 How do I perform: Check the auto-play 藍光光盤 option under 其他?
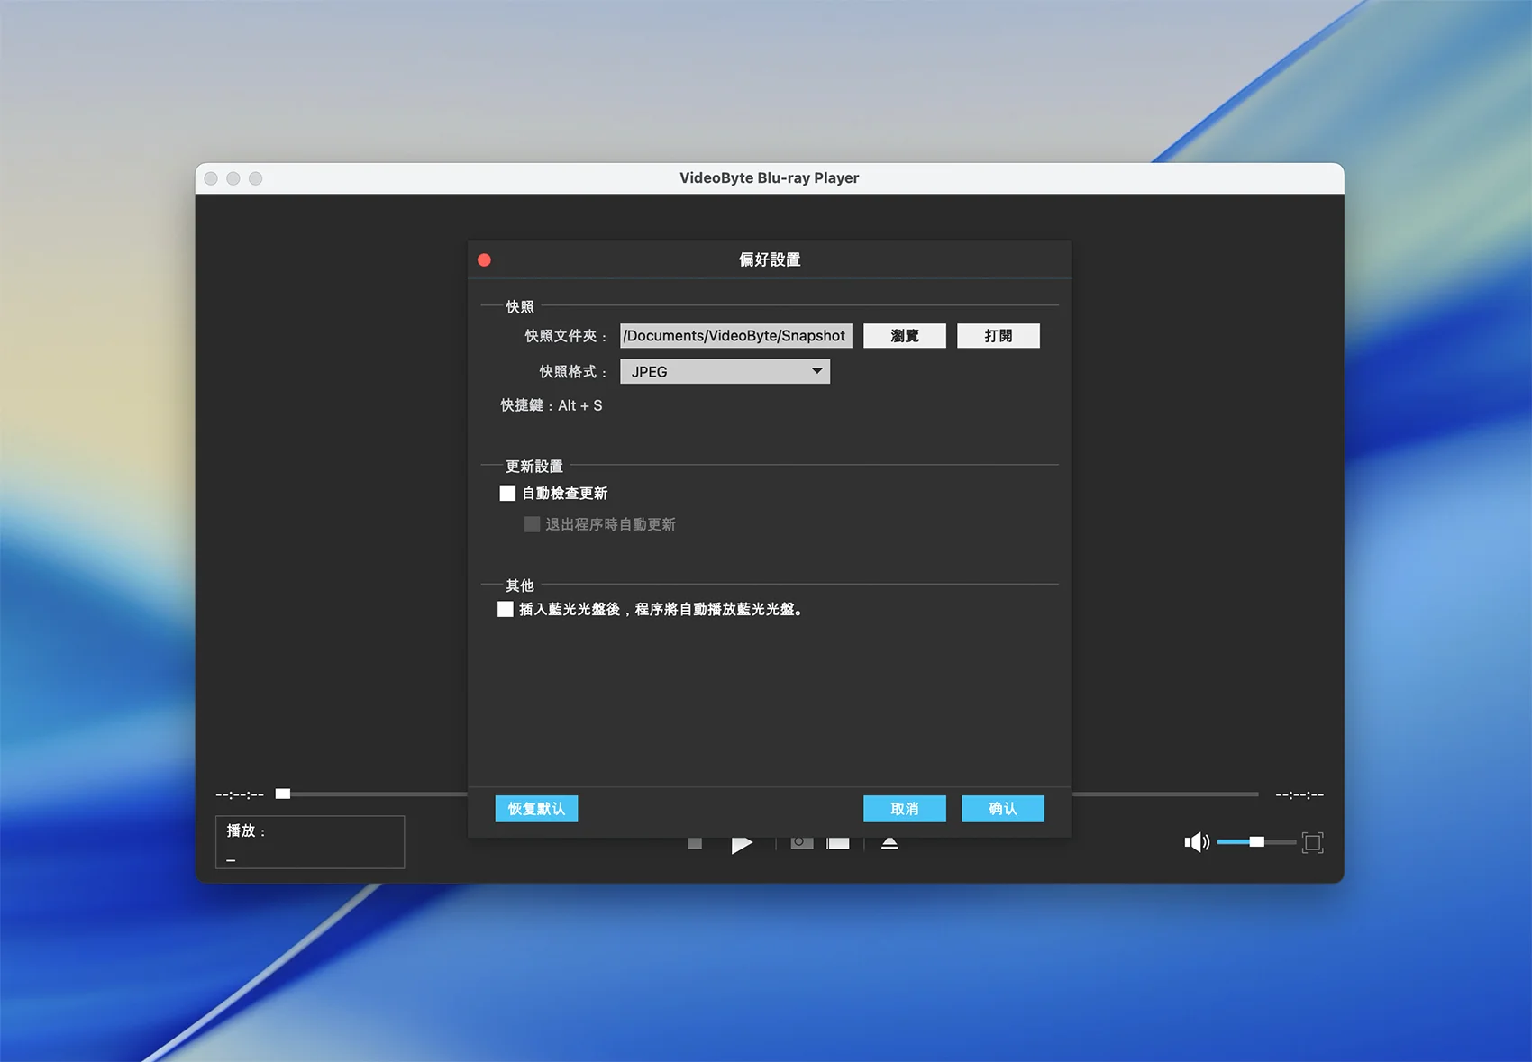(x=506, y=610)
